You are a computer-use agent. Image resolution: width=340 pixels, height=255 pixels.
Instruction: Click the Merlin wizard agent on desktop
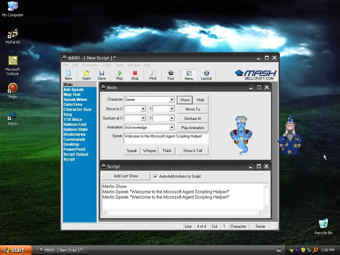pos(290,135)
